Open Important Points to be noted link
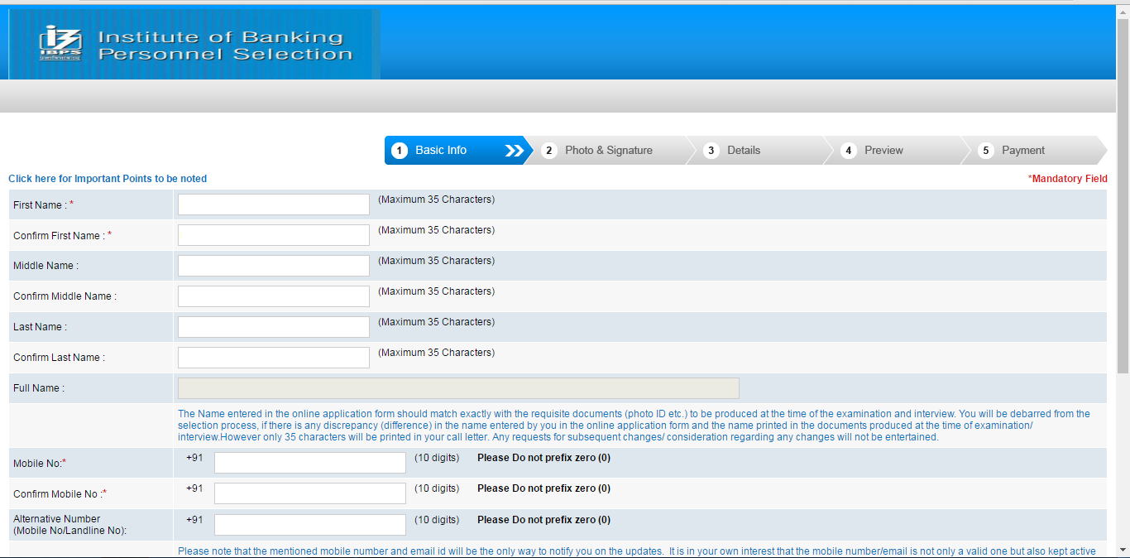 tap(108, 179)
